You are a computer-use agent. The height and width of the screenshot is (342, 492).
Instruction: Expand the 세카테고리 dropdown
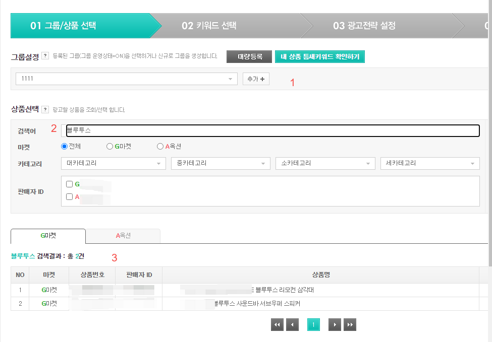tap(430, 164)
